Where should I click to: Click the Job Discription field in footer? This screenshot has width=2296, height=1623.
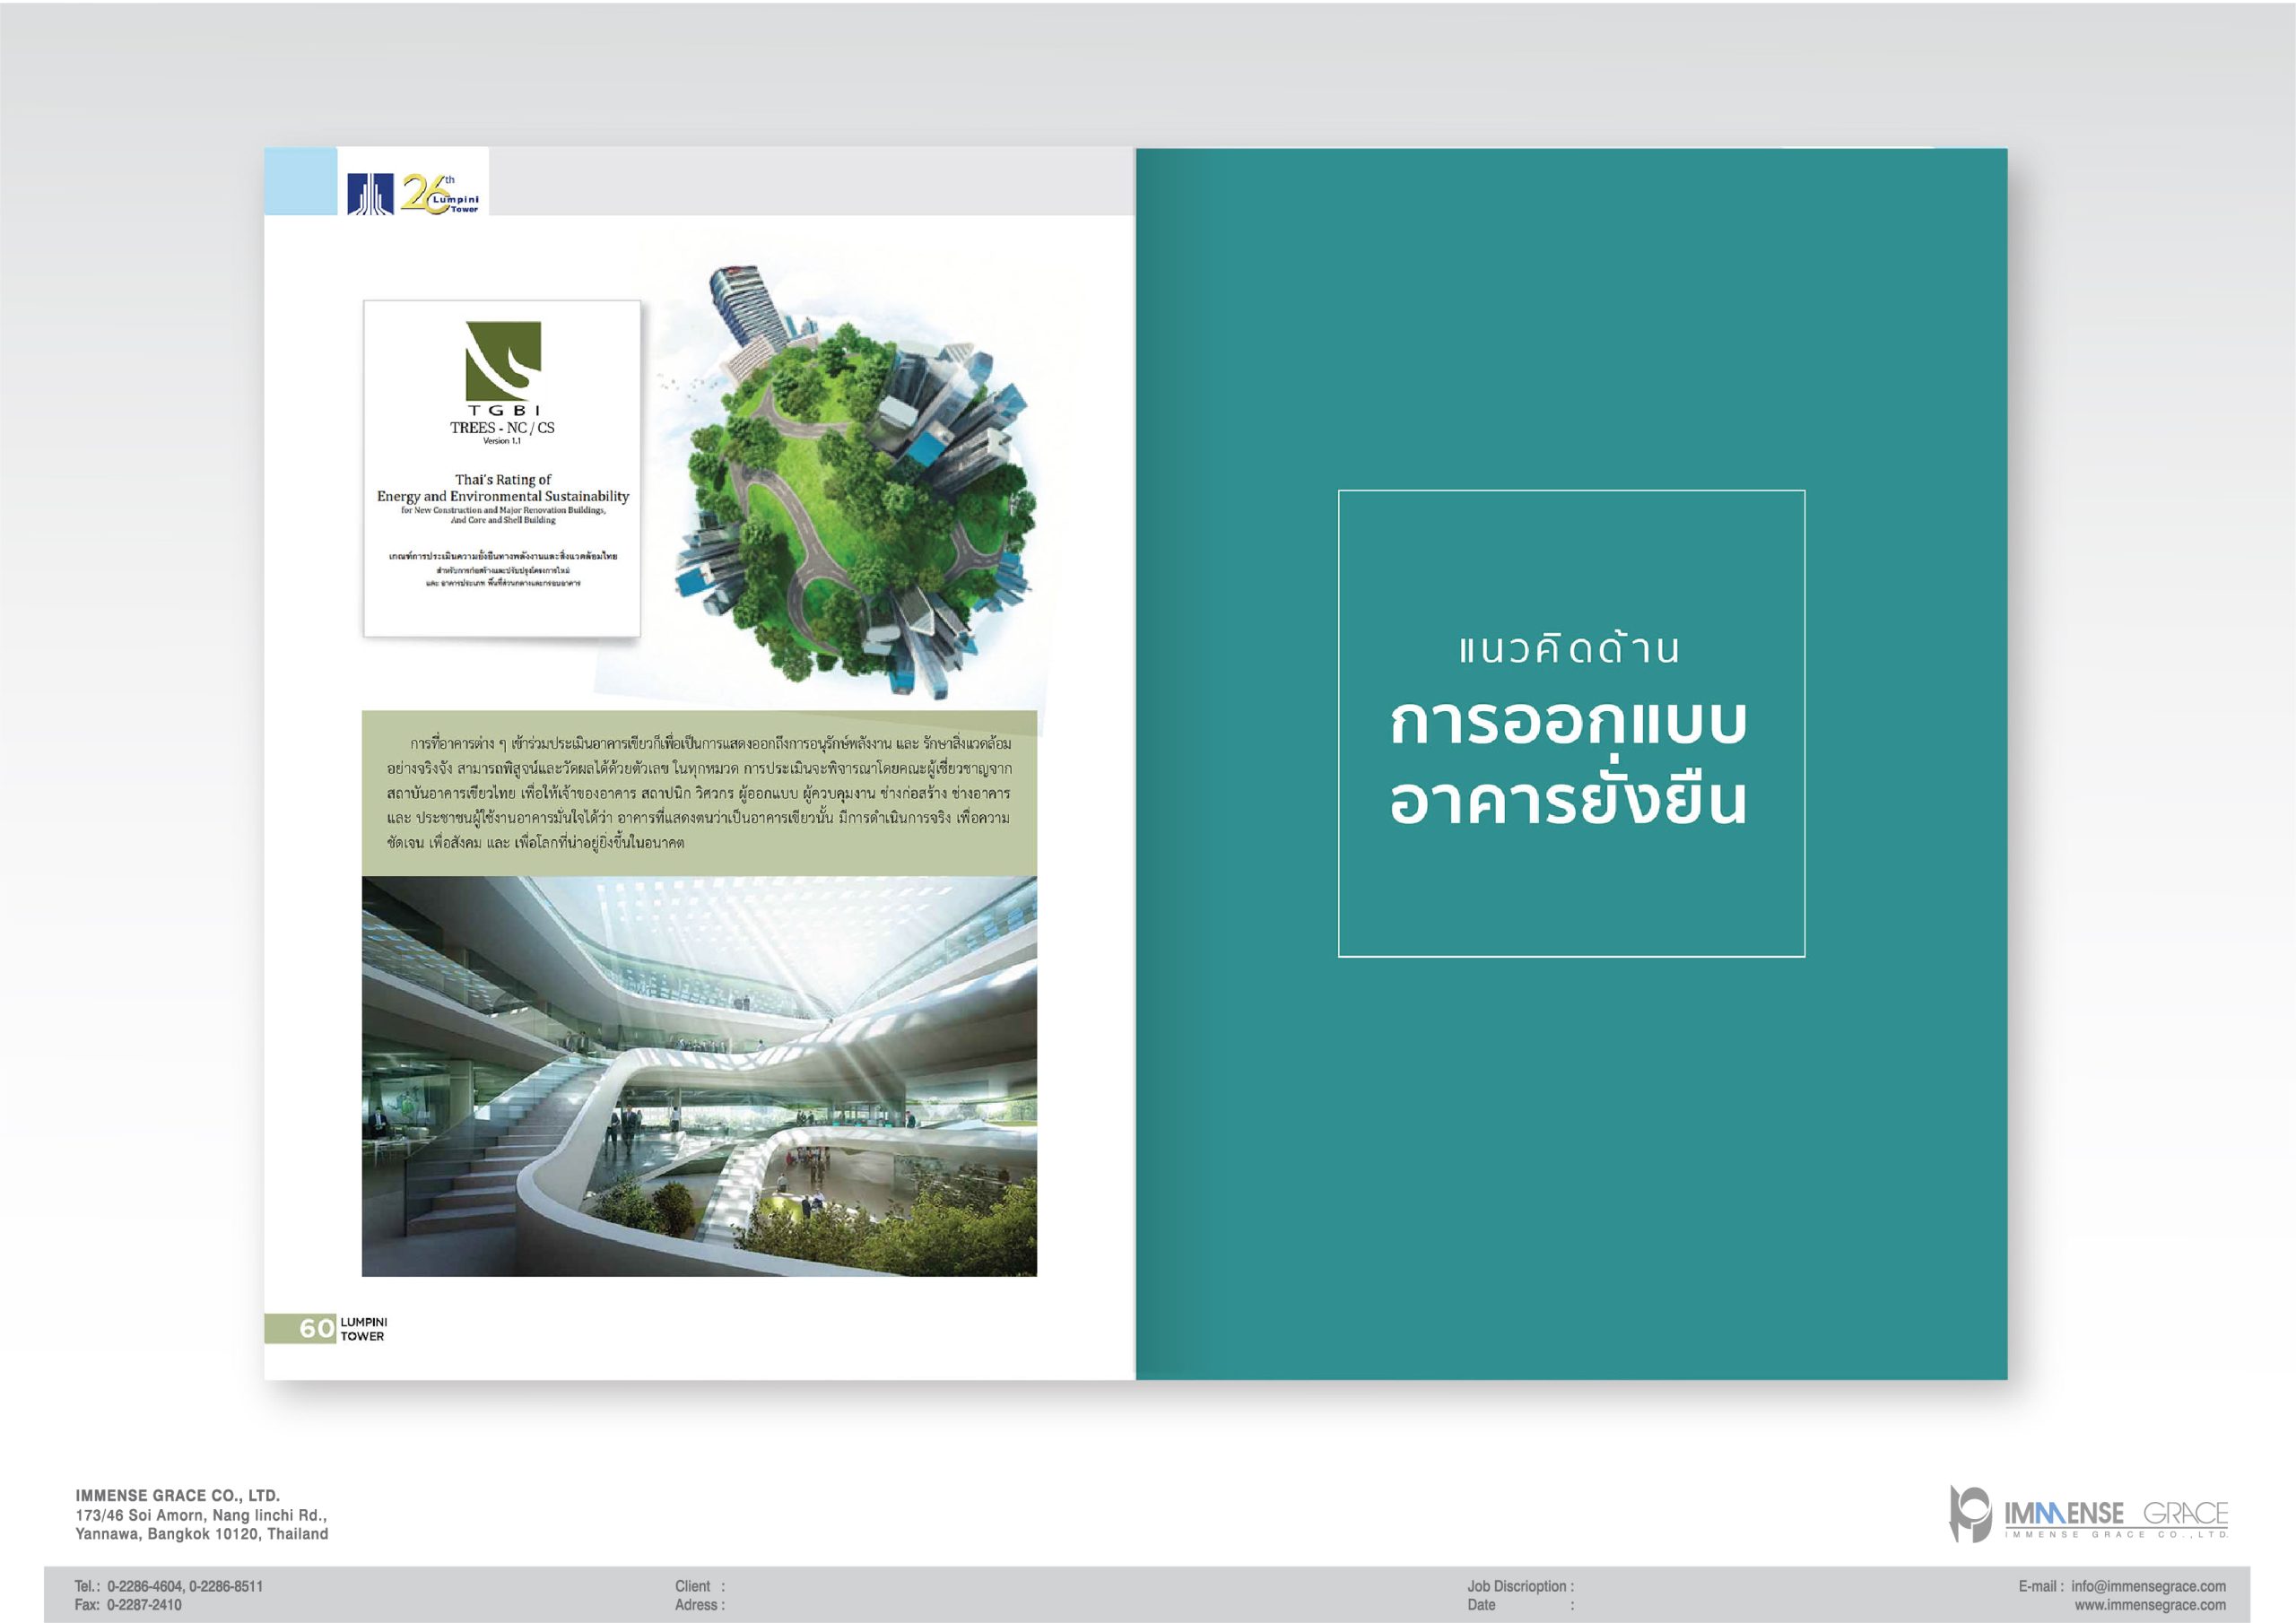point(1520,1586)
